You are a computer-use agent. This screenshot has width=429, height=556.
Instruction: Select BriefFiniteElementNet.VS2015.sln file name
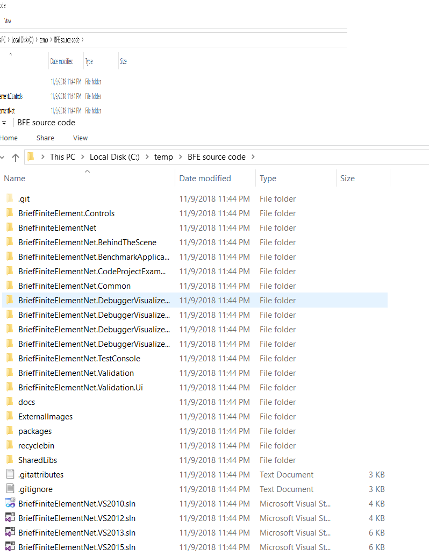click(x=77, y=547)
